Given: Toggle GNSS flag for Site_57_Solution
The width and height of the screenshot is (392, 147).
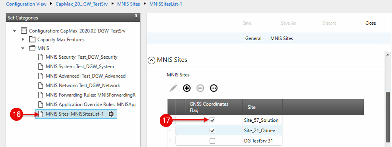Looking at the screenshot, I should pos(212,120).
